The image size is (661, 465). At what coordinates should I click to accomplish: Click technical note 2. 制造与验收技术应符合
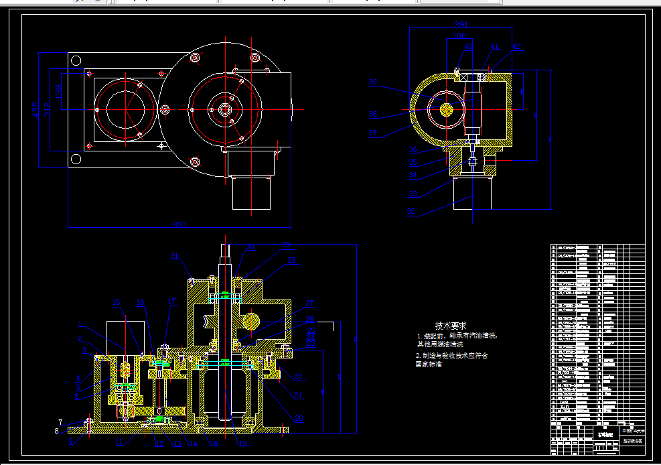451,356
